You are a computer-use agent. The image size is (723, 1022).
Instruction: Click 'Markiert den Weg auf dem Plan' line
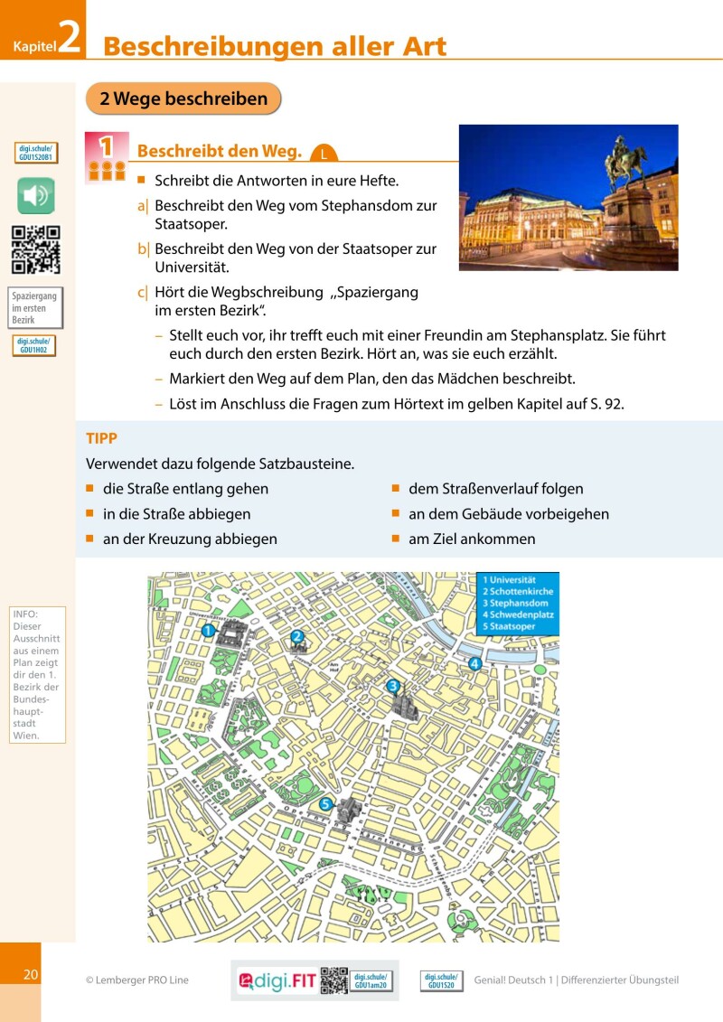[x=372, y=379]
